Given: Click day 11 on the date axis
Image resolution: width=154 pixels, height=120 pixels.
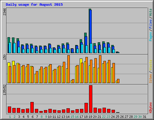Looking at the screenshot, I should pos(54,117).
